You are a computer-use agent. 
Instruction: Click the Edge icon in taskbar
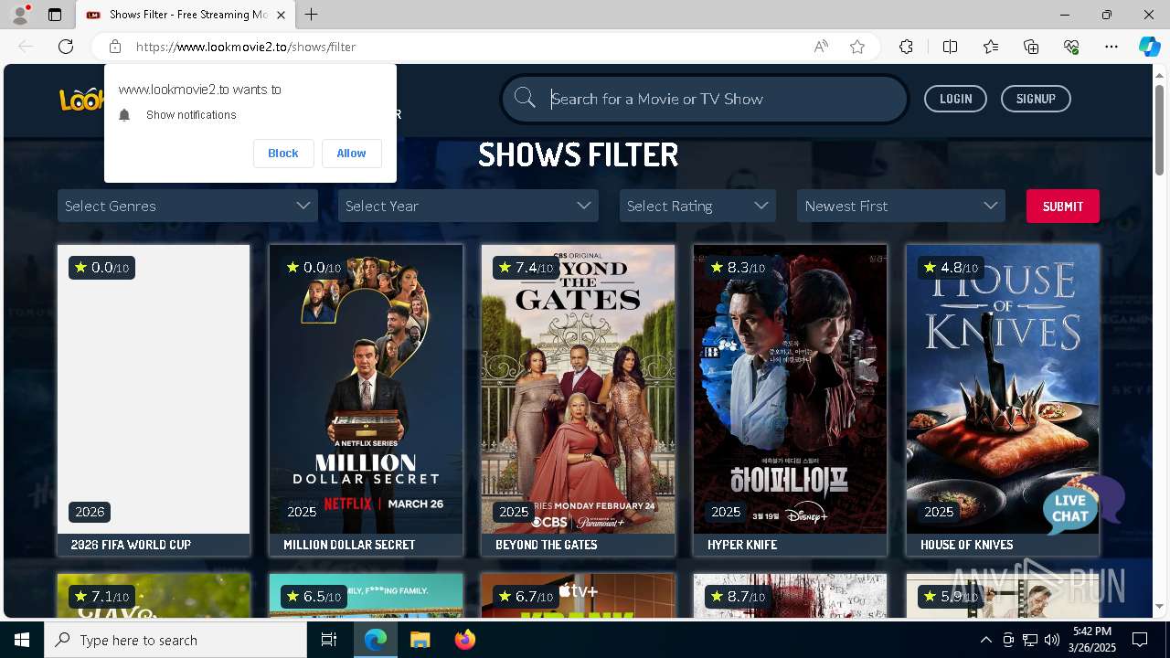click(376, 640)
